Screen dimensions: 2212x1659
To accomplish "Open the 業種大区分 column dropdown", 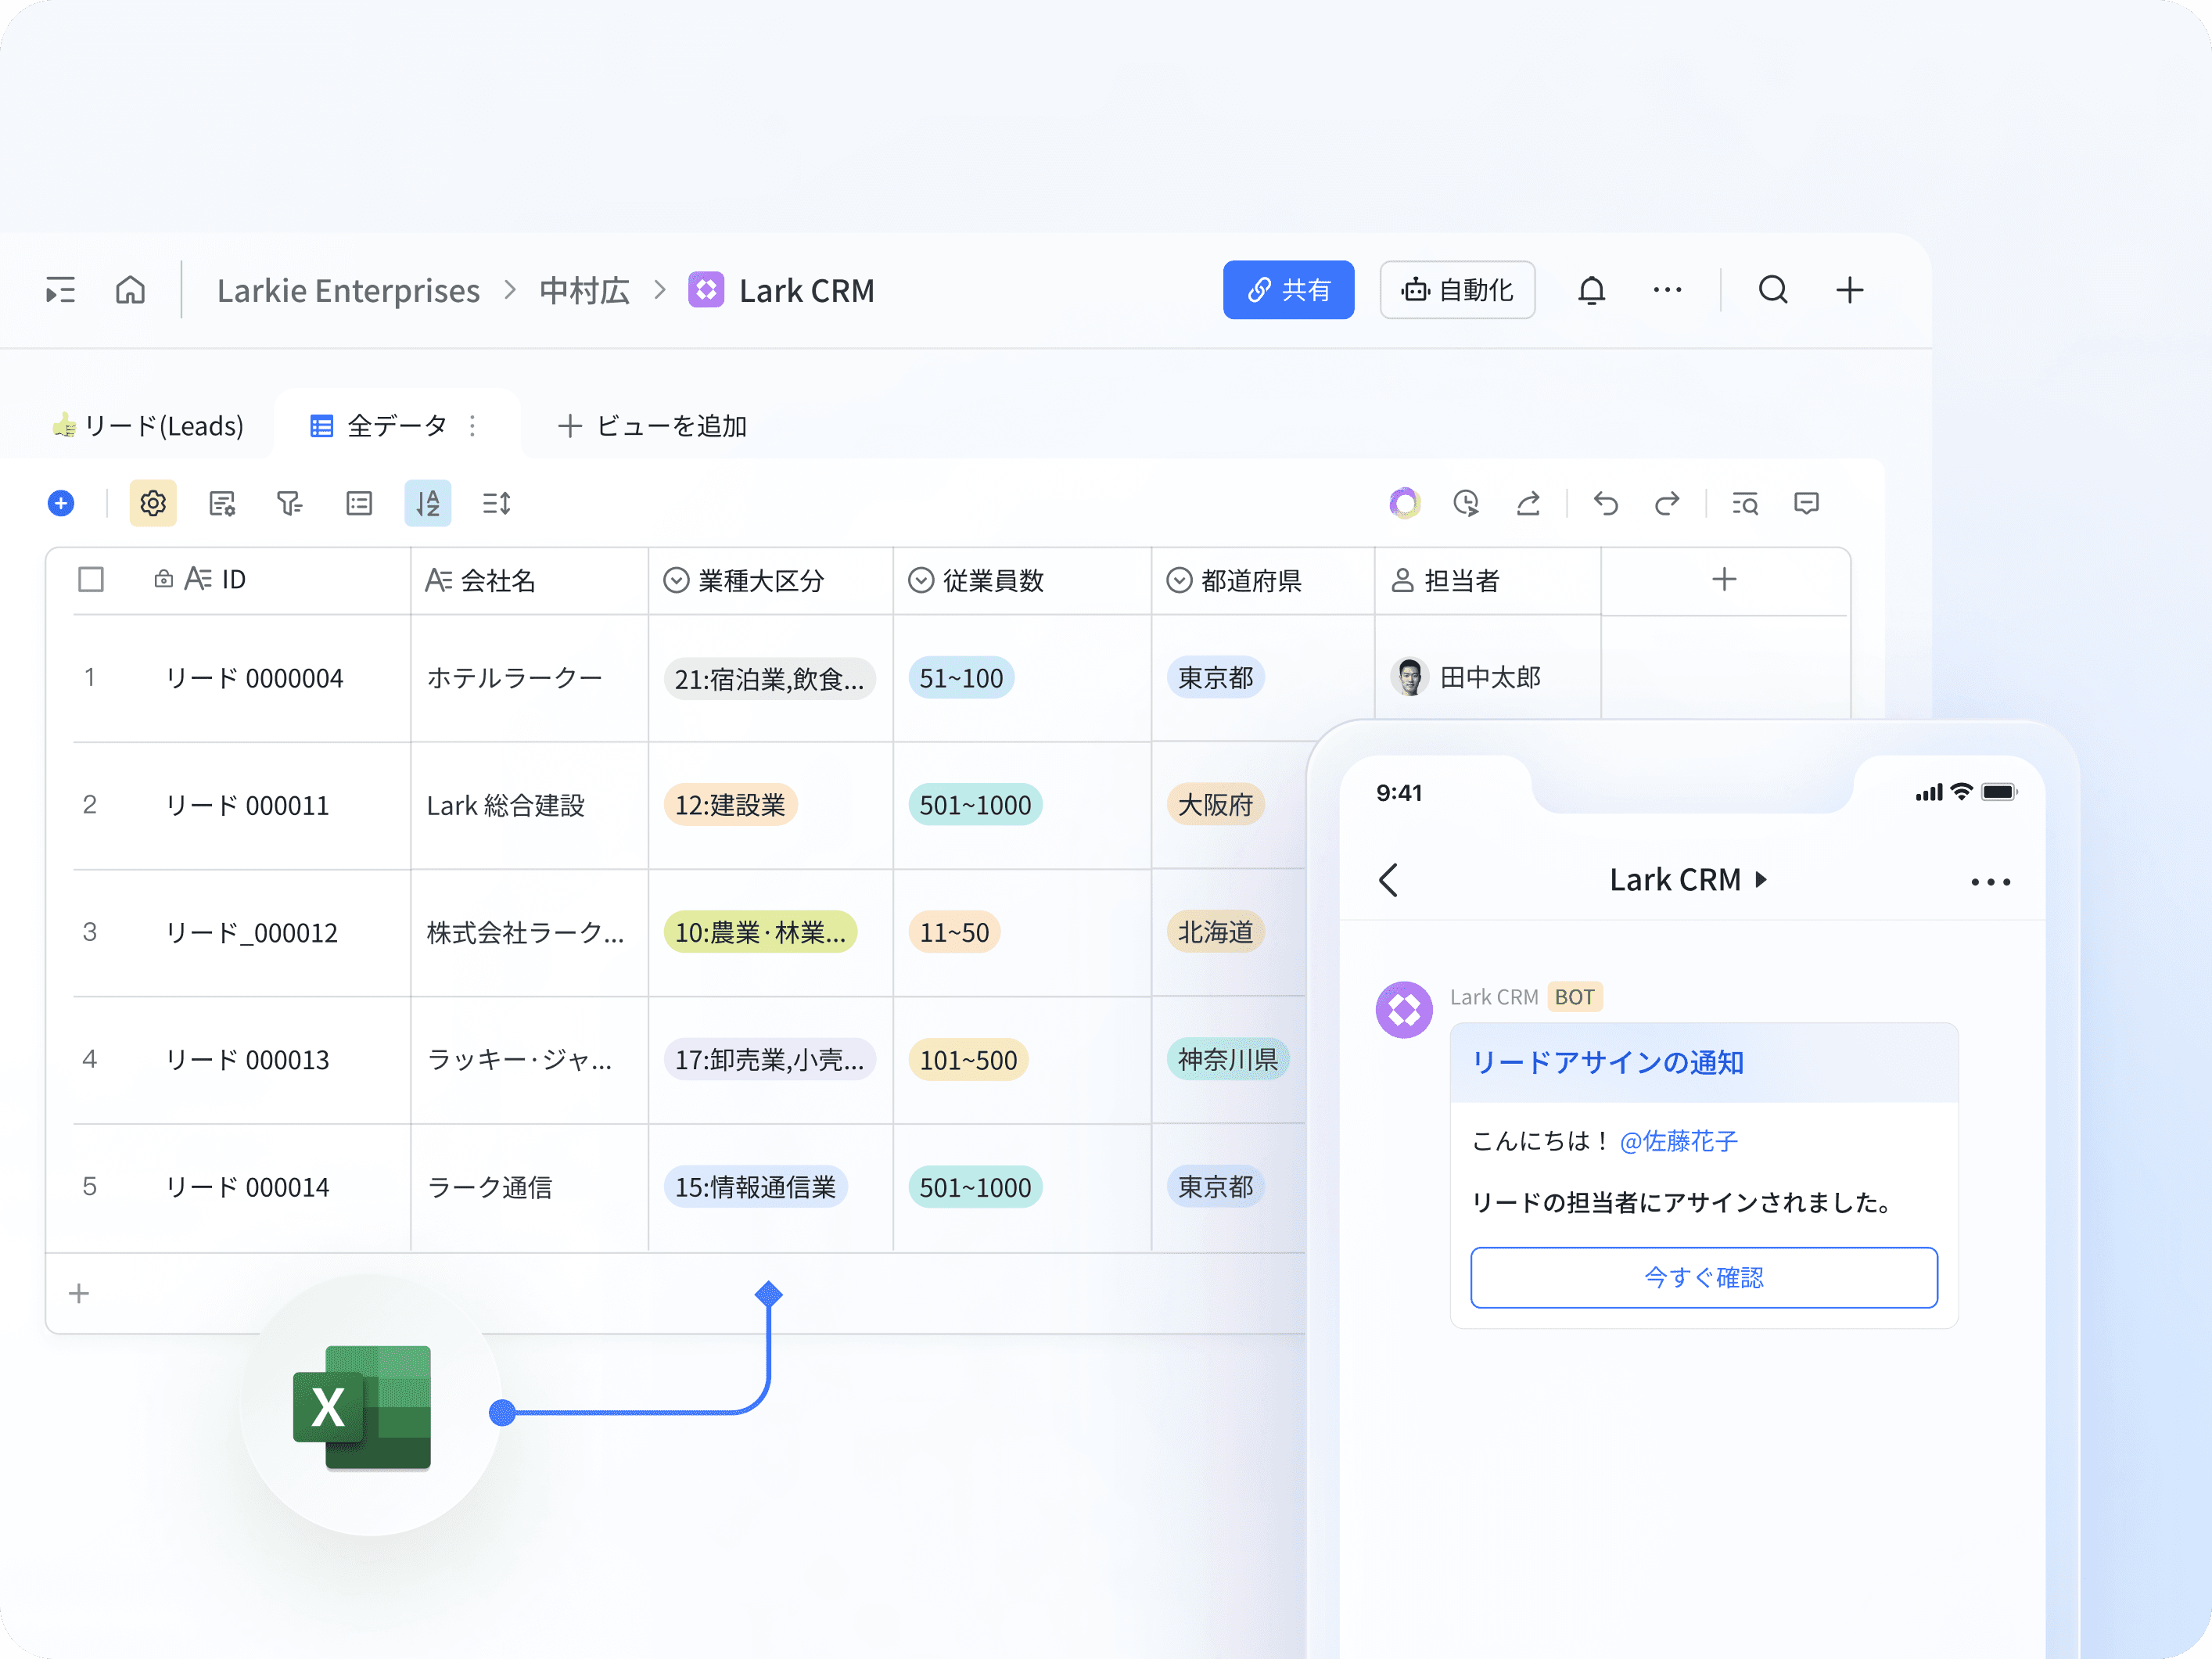I will (677, 580).
